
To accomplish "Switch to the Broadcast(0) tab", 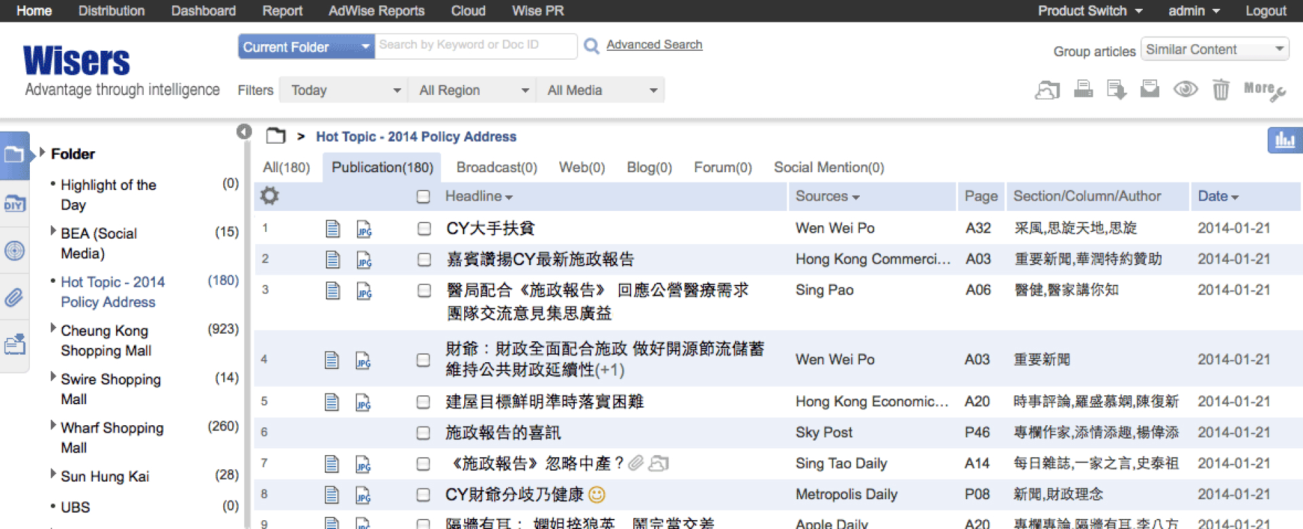I will click(x=496, y=168).
